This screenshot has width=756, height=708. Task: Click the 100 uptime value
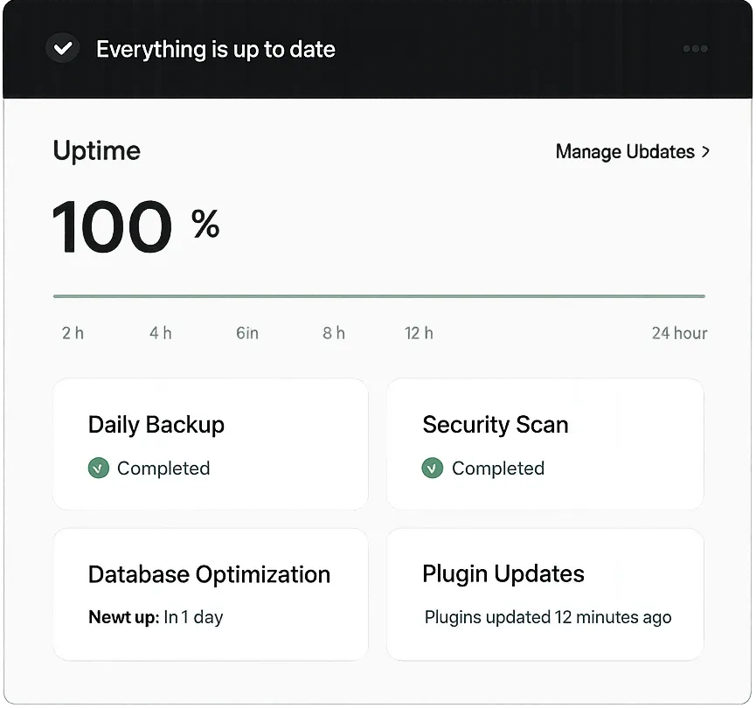pyautogui.click(x=113, y=228)
